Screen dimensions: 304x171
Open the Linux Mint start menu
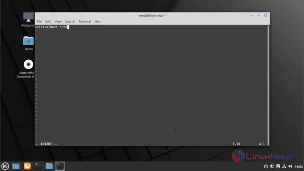(5, 166)
